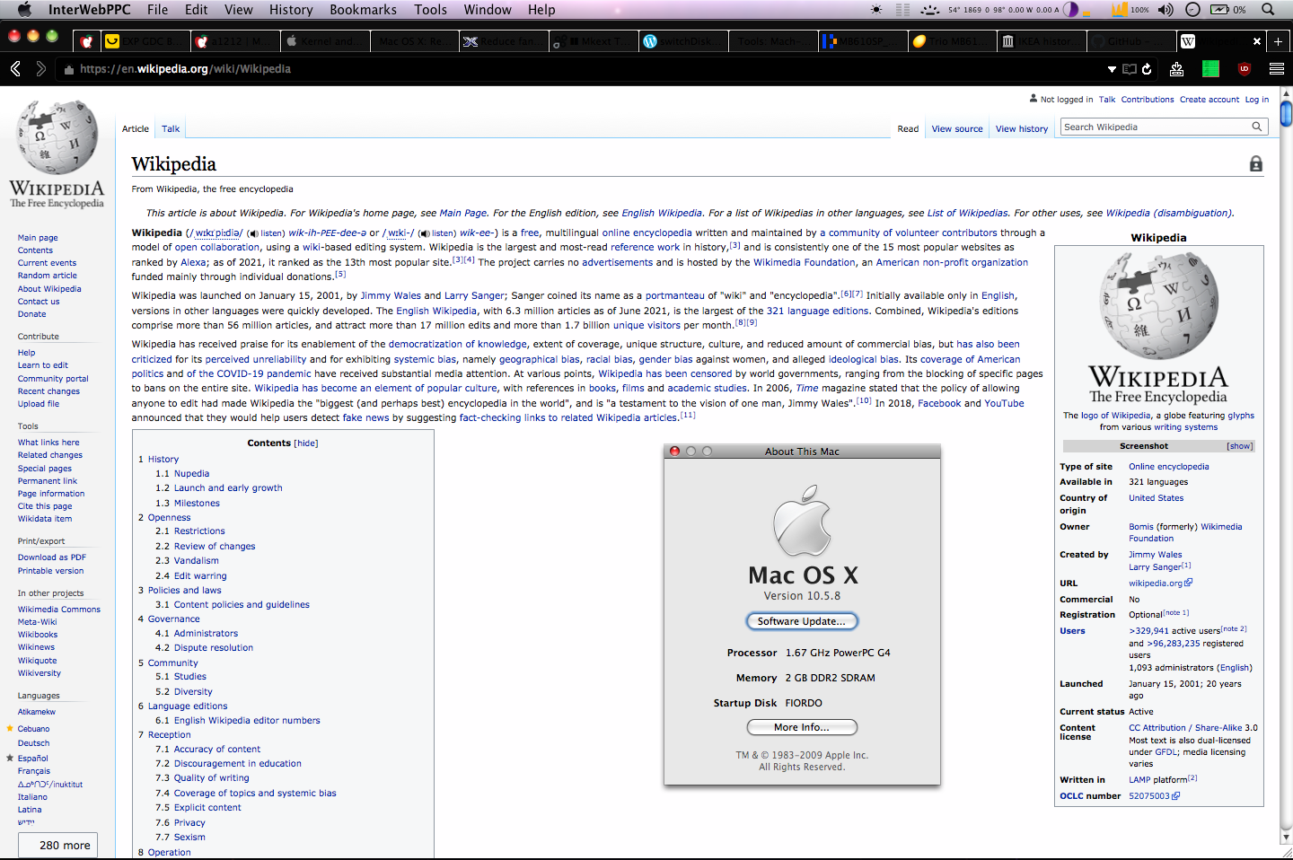The width and height of the screenshot is (1293, 860).
Task: Toggle reader view icon in the address bar
Action: (1130, 69)
